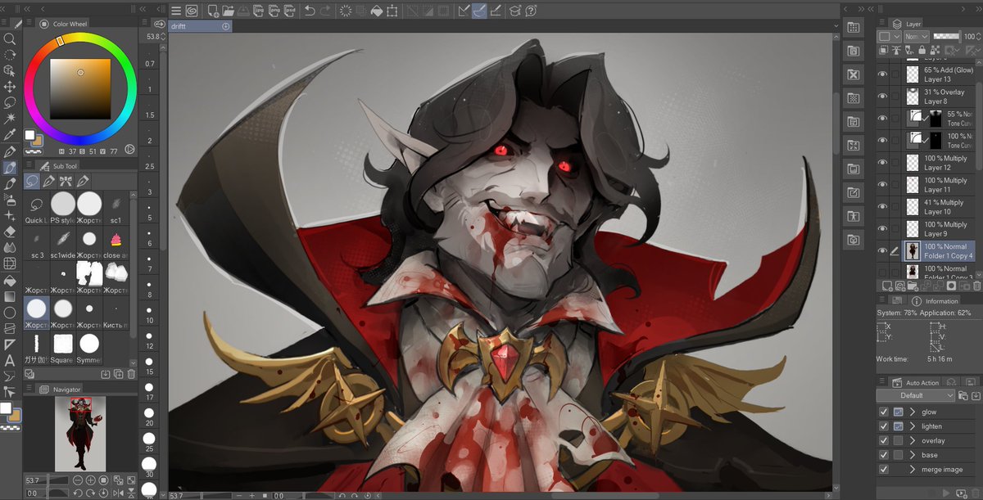Image resolution: width=983 pixels, height=500 pixels.
Task: Select the Auto Select magic wand tool
Action: point(10,119)
